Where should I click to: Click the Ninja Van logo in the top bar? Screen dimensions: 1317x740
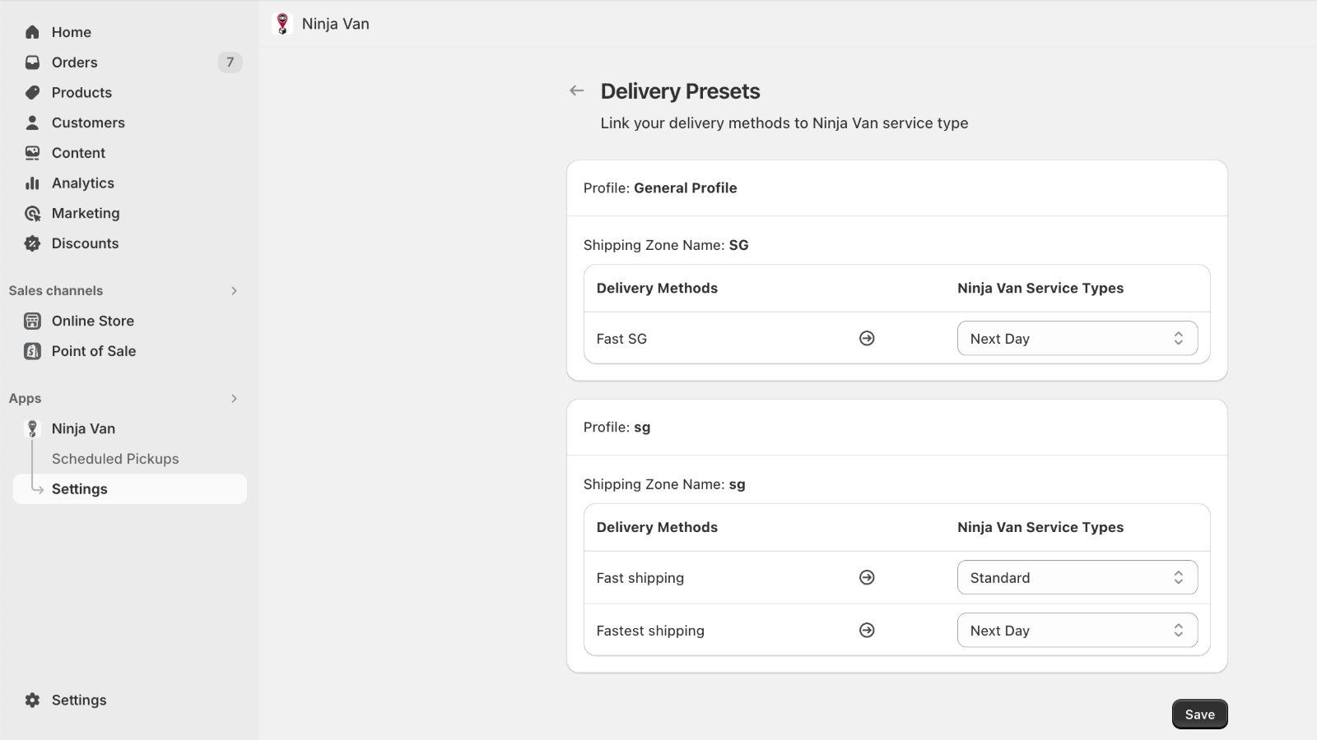tap(283, 24)
